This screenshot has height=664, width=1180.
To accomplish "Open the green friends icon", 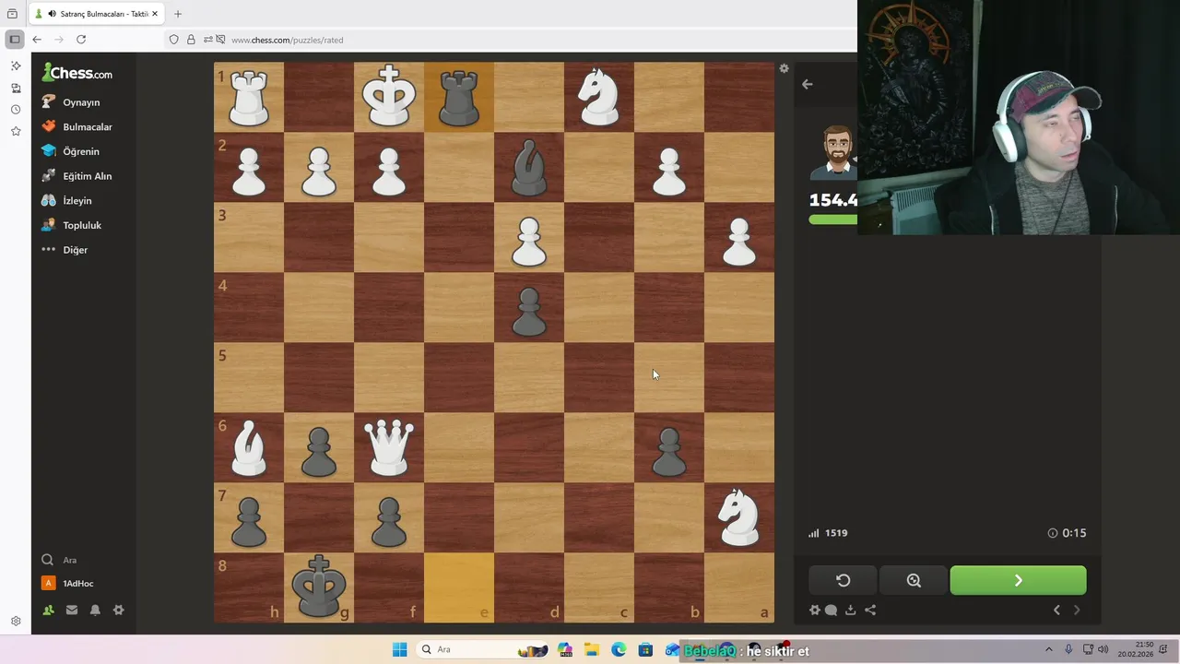I will tap(48, 610).
